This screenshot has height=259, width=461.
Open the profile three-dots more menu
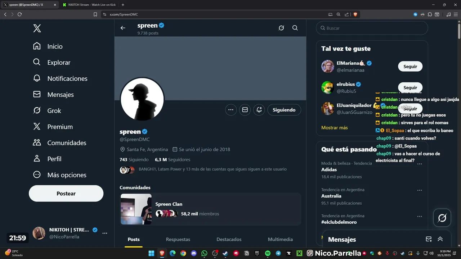tap(231, 110)
